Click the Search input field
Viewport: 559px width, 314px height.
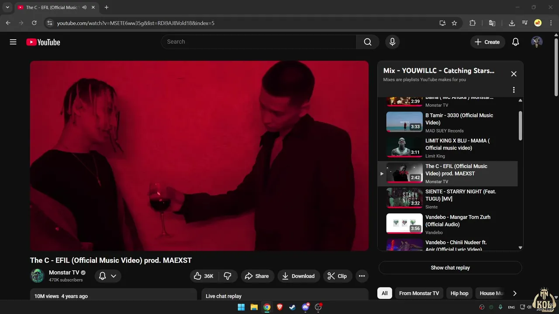[259, 42]
